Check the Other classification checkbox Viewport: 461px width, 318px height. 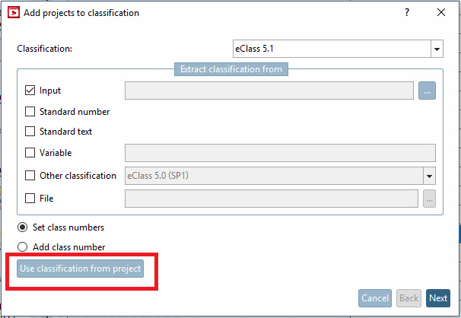[x=30, y=176]
